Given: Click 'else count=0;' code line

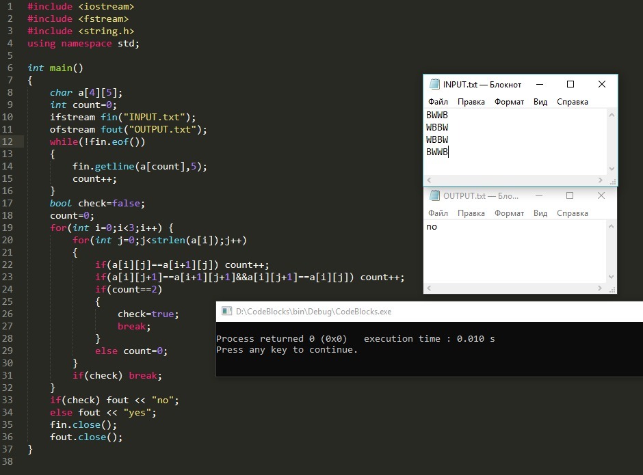Looking at the screenshot, I should point(131,351).
